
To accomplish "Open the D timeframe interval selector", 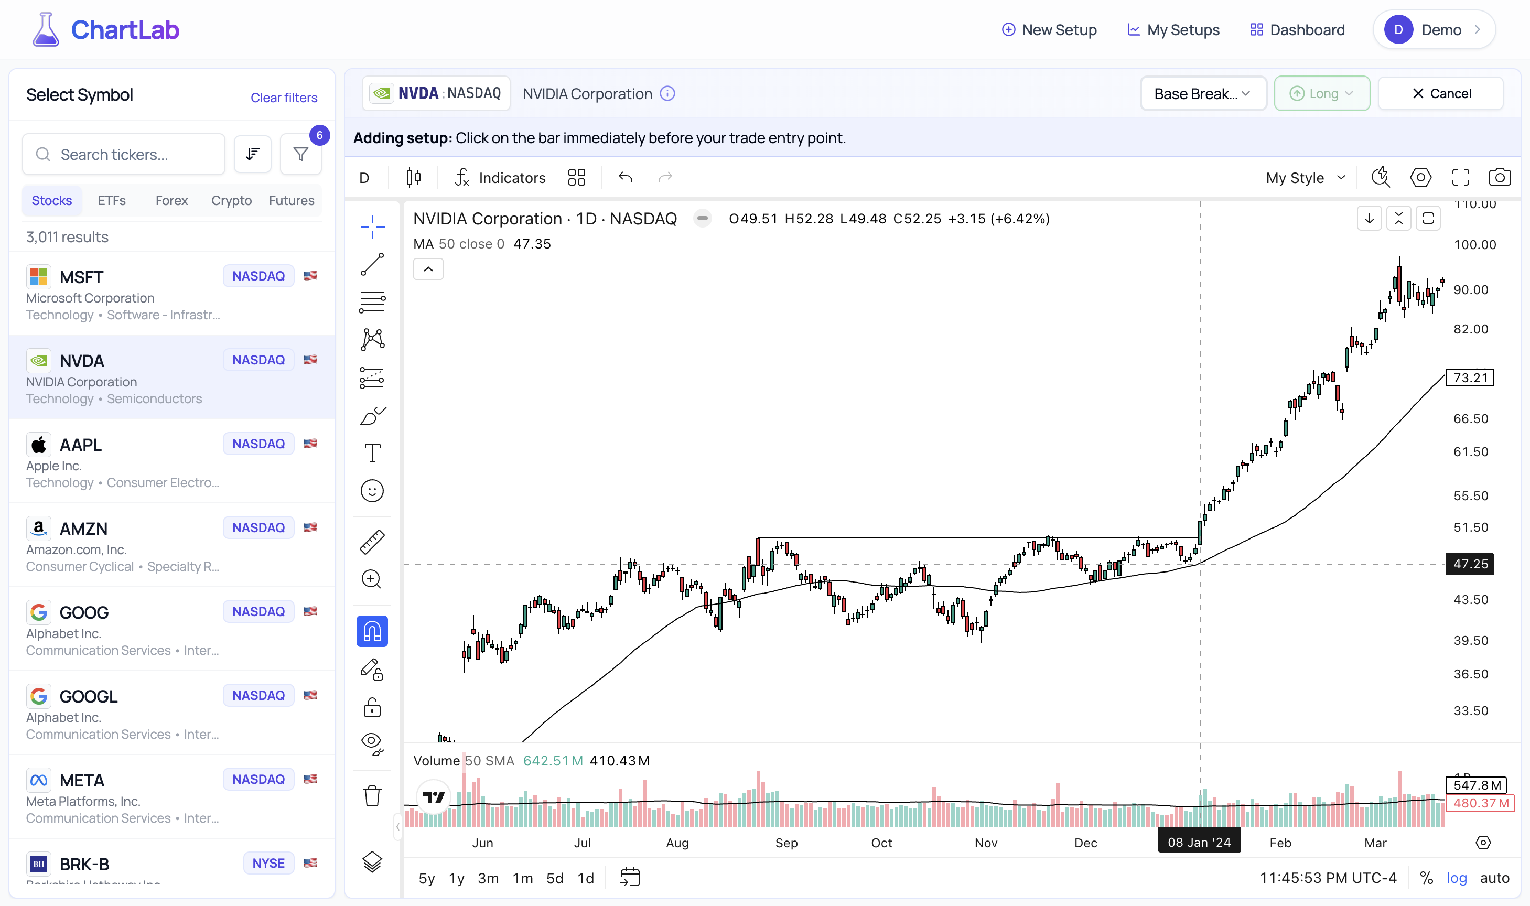I will pos(364,178).
